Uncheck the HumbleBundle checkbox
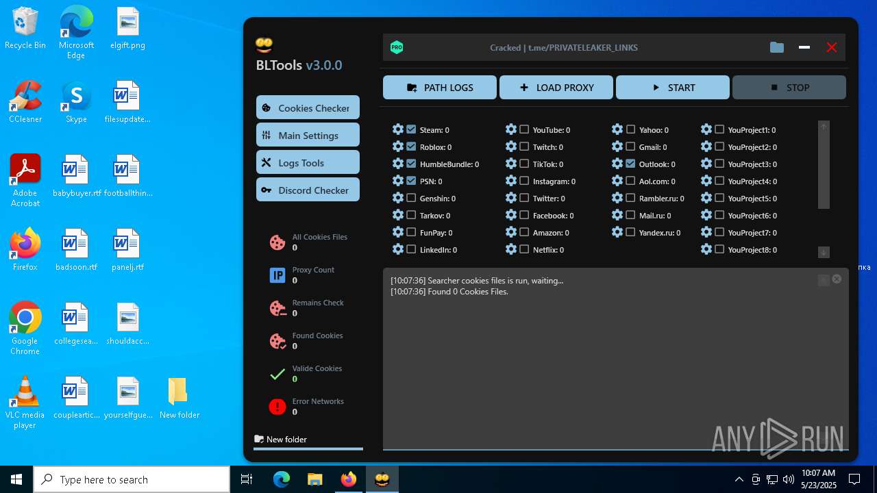 [411, 164]
